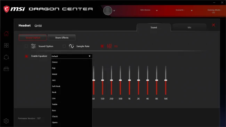The width and height of the screenshot is (226, 127).
Task: Open the Xears Effects button
Action: (62, 38)
